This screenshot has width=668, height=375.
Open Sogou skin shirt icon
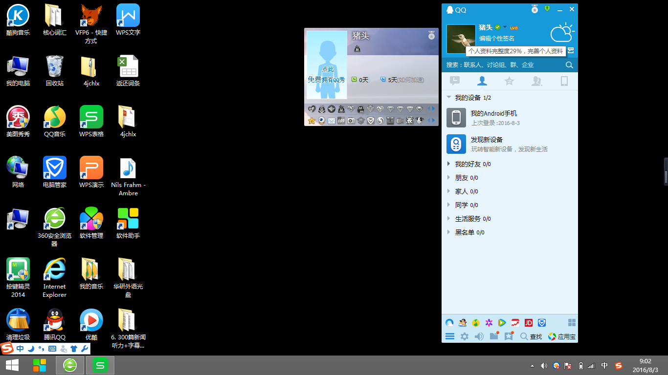click(x=74, y=349)
